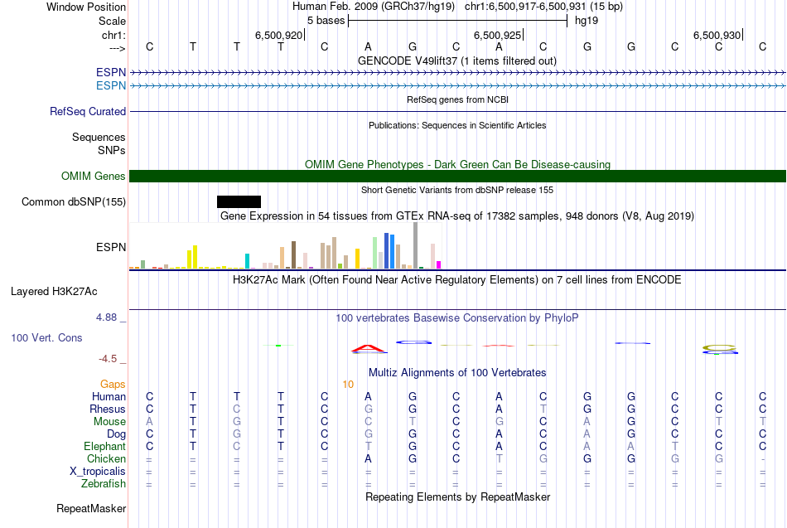Open the 100 Vert. Cons label
Viewport: 787px width, 528px height.
[x=46, y=337]
